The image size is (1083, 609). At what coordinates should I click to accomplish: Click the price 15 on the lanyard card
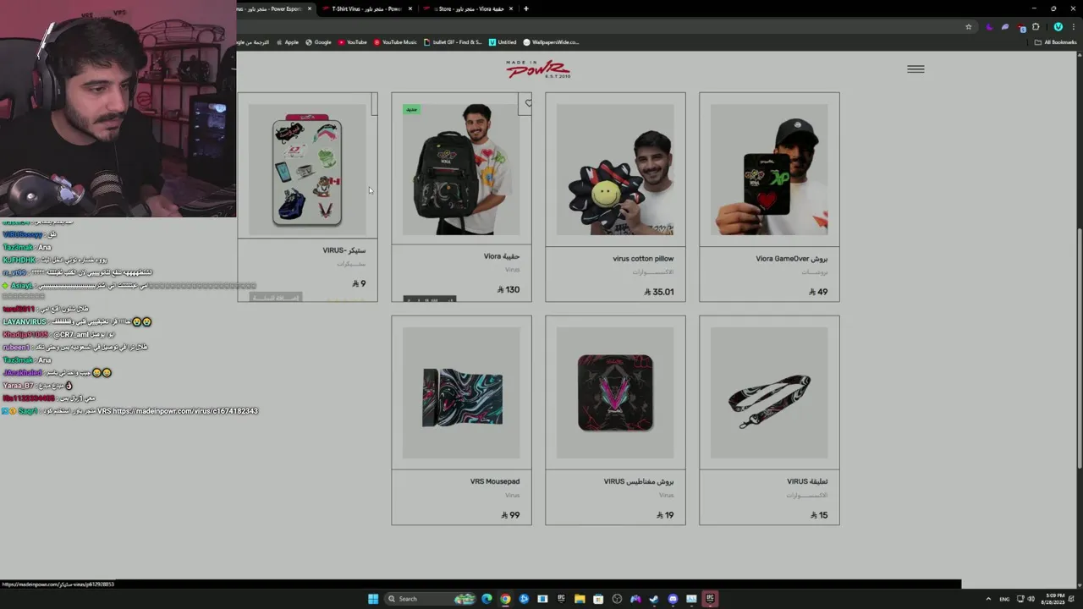pos(819,515)
